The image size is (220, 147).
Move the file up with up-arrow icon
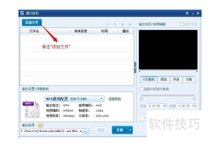(x=122, y=25)
